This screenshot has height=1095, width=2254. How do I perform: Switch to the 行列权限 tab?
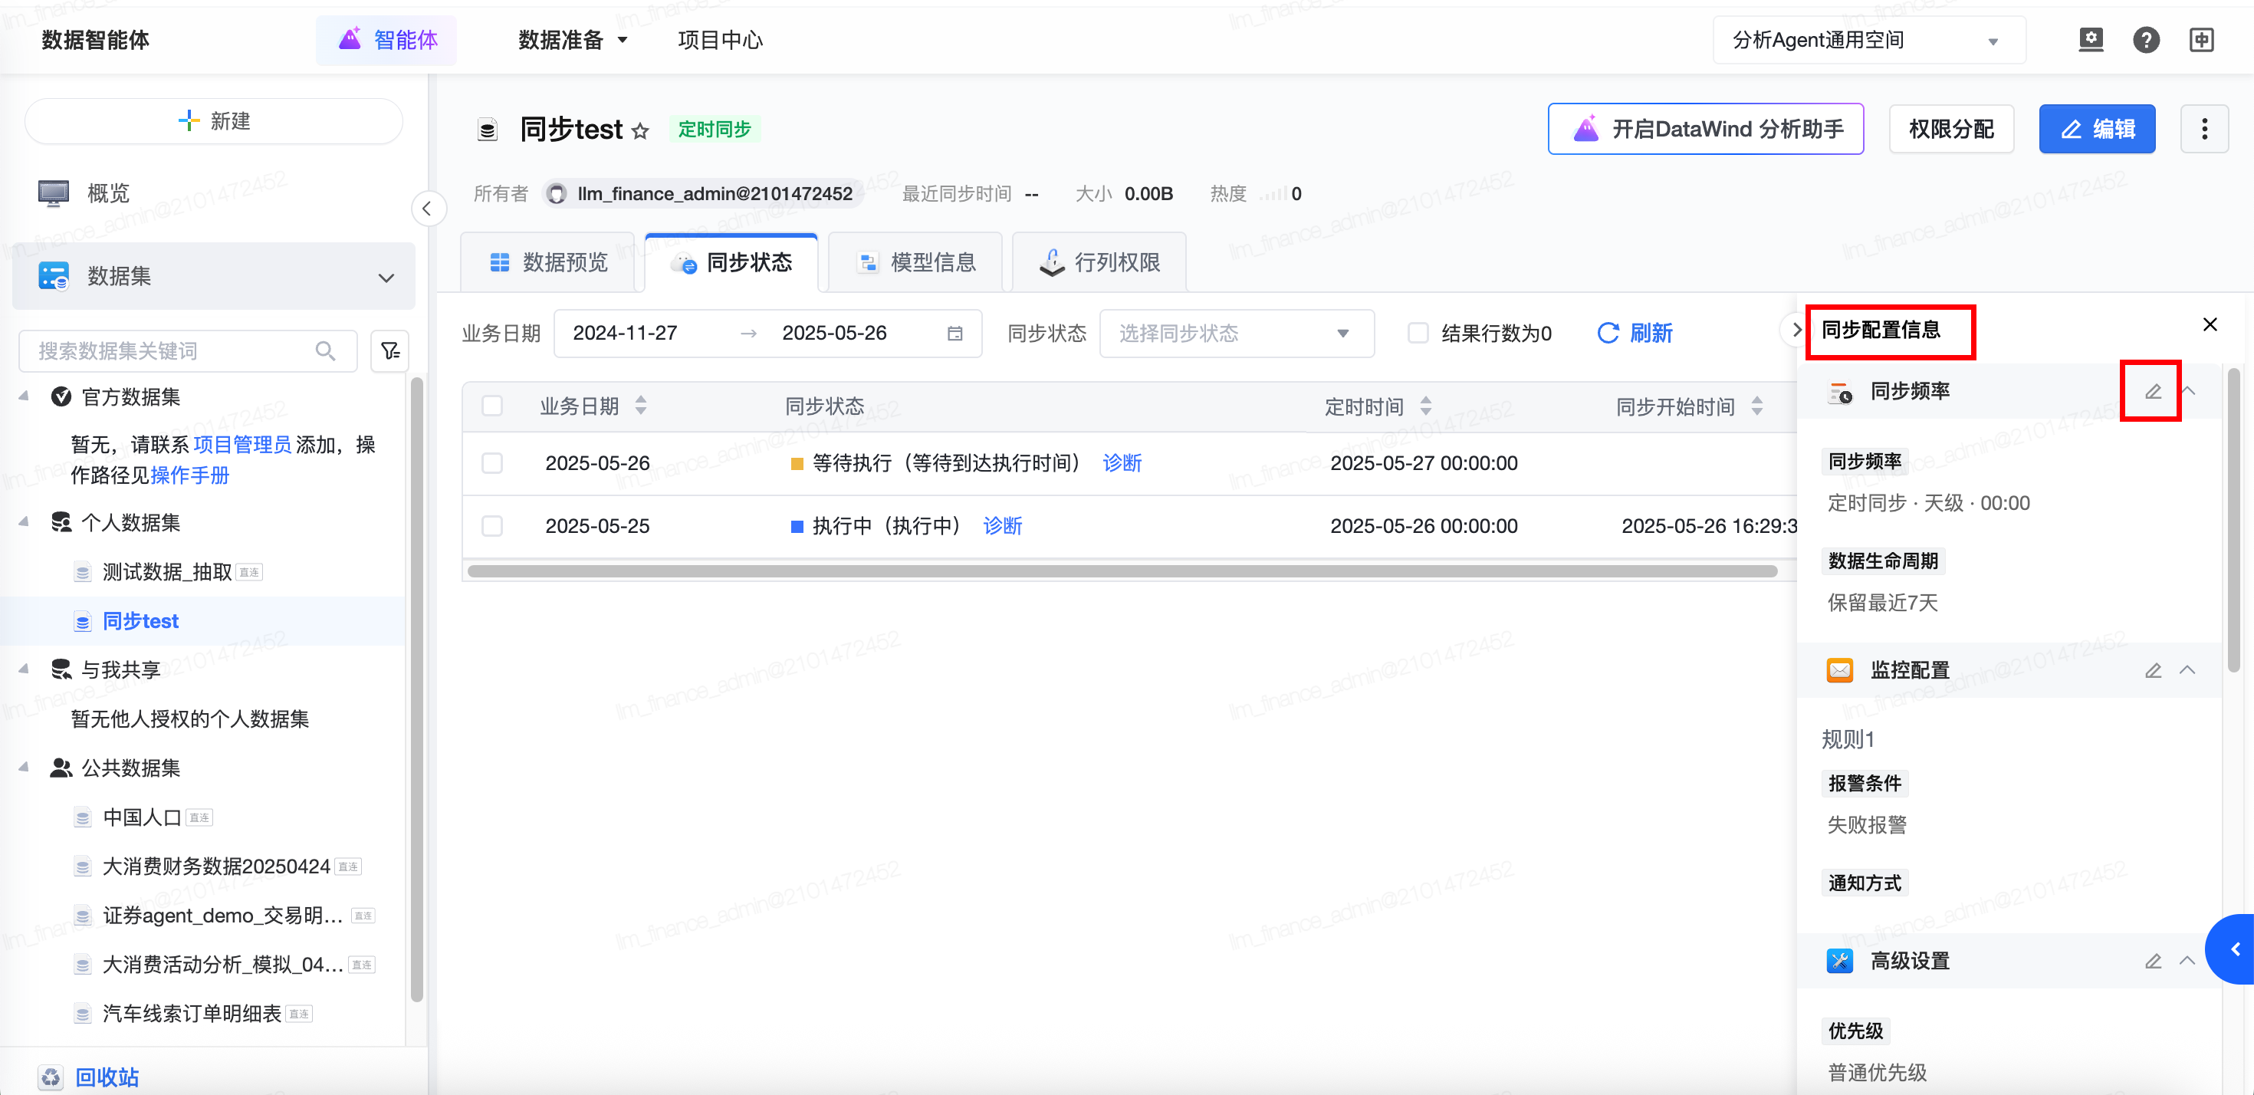[x=1099, y=262]
